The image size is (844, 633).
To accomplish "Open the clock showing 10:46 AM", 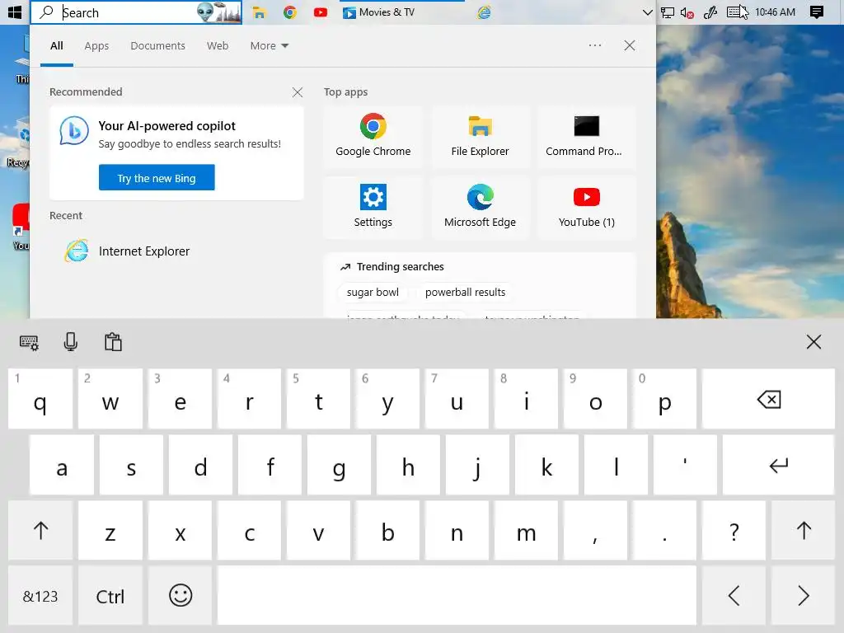I will coord(775,12).
